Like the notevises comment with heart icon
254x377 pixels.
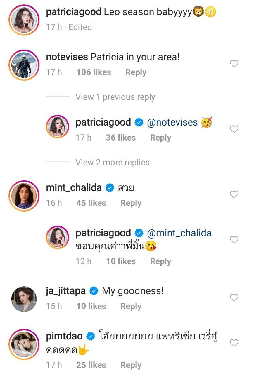[234, 64]
